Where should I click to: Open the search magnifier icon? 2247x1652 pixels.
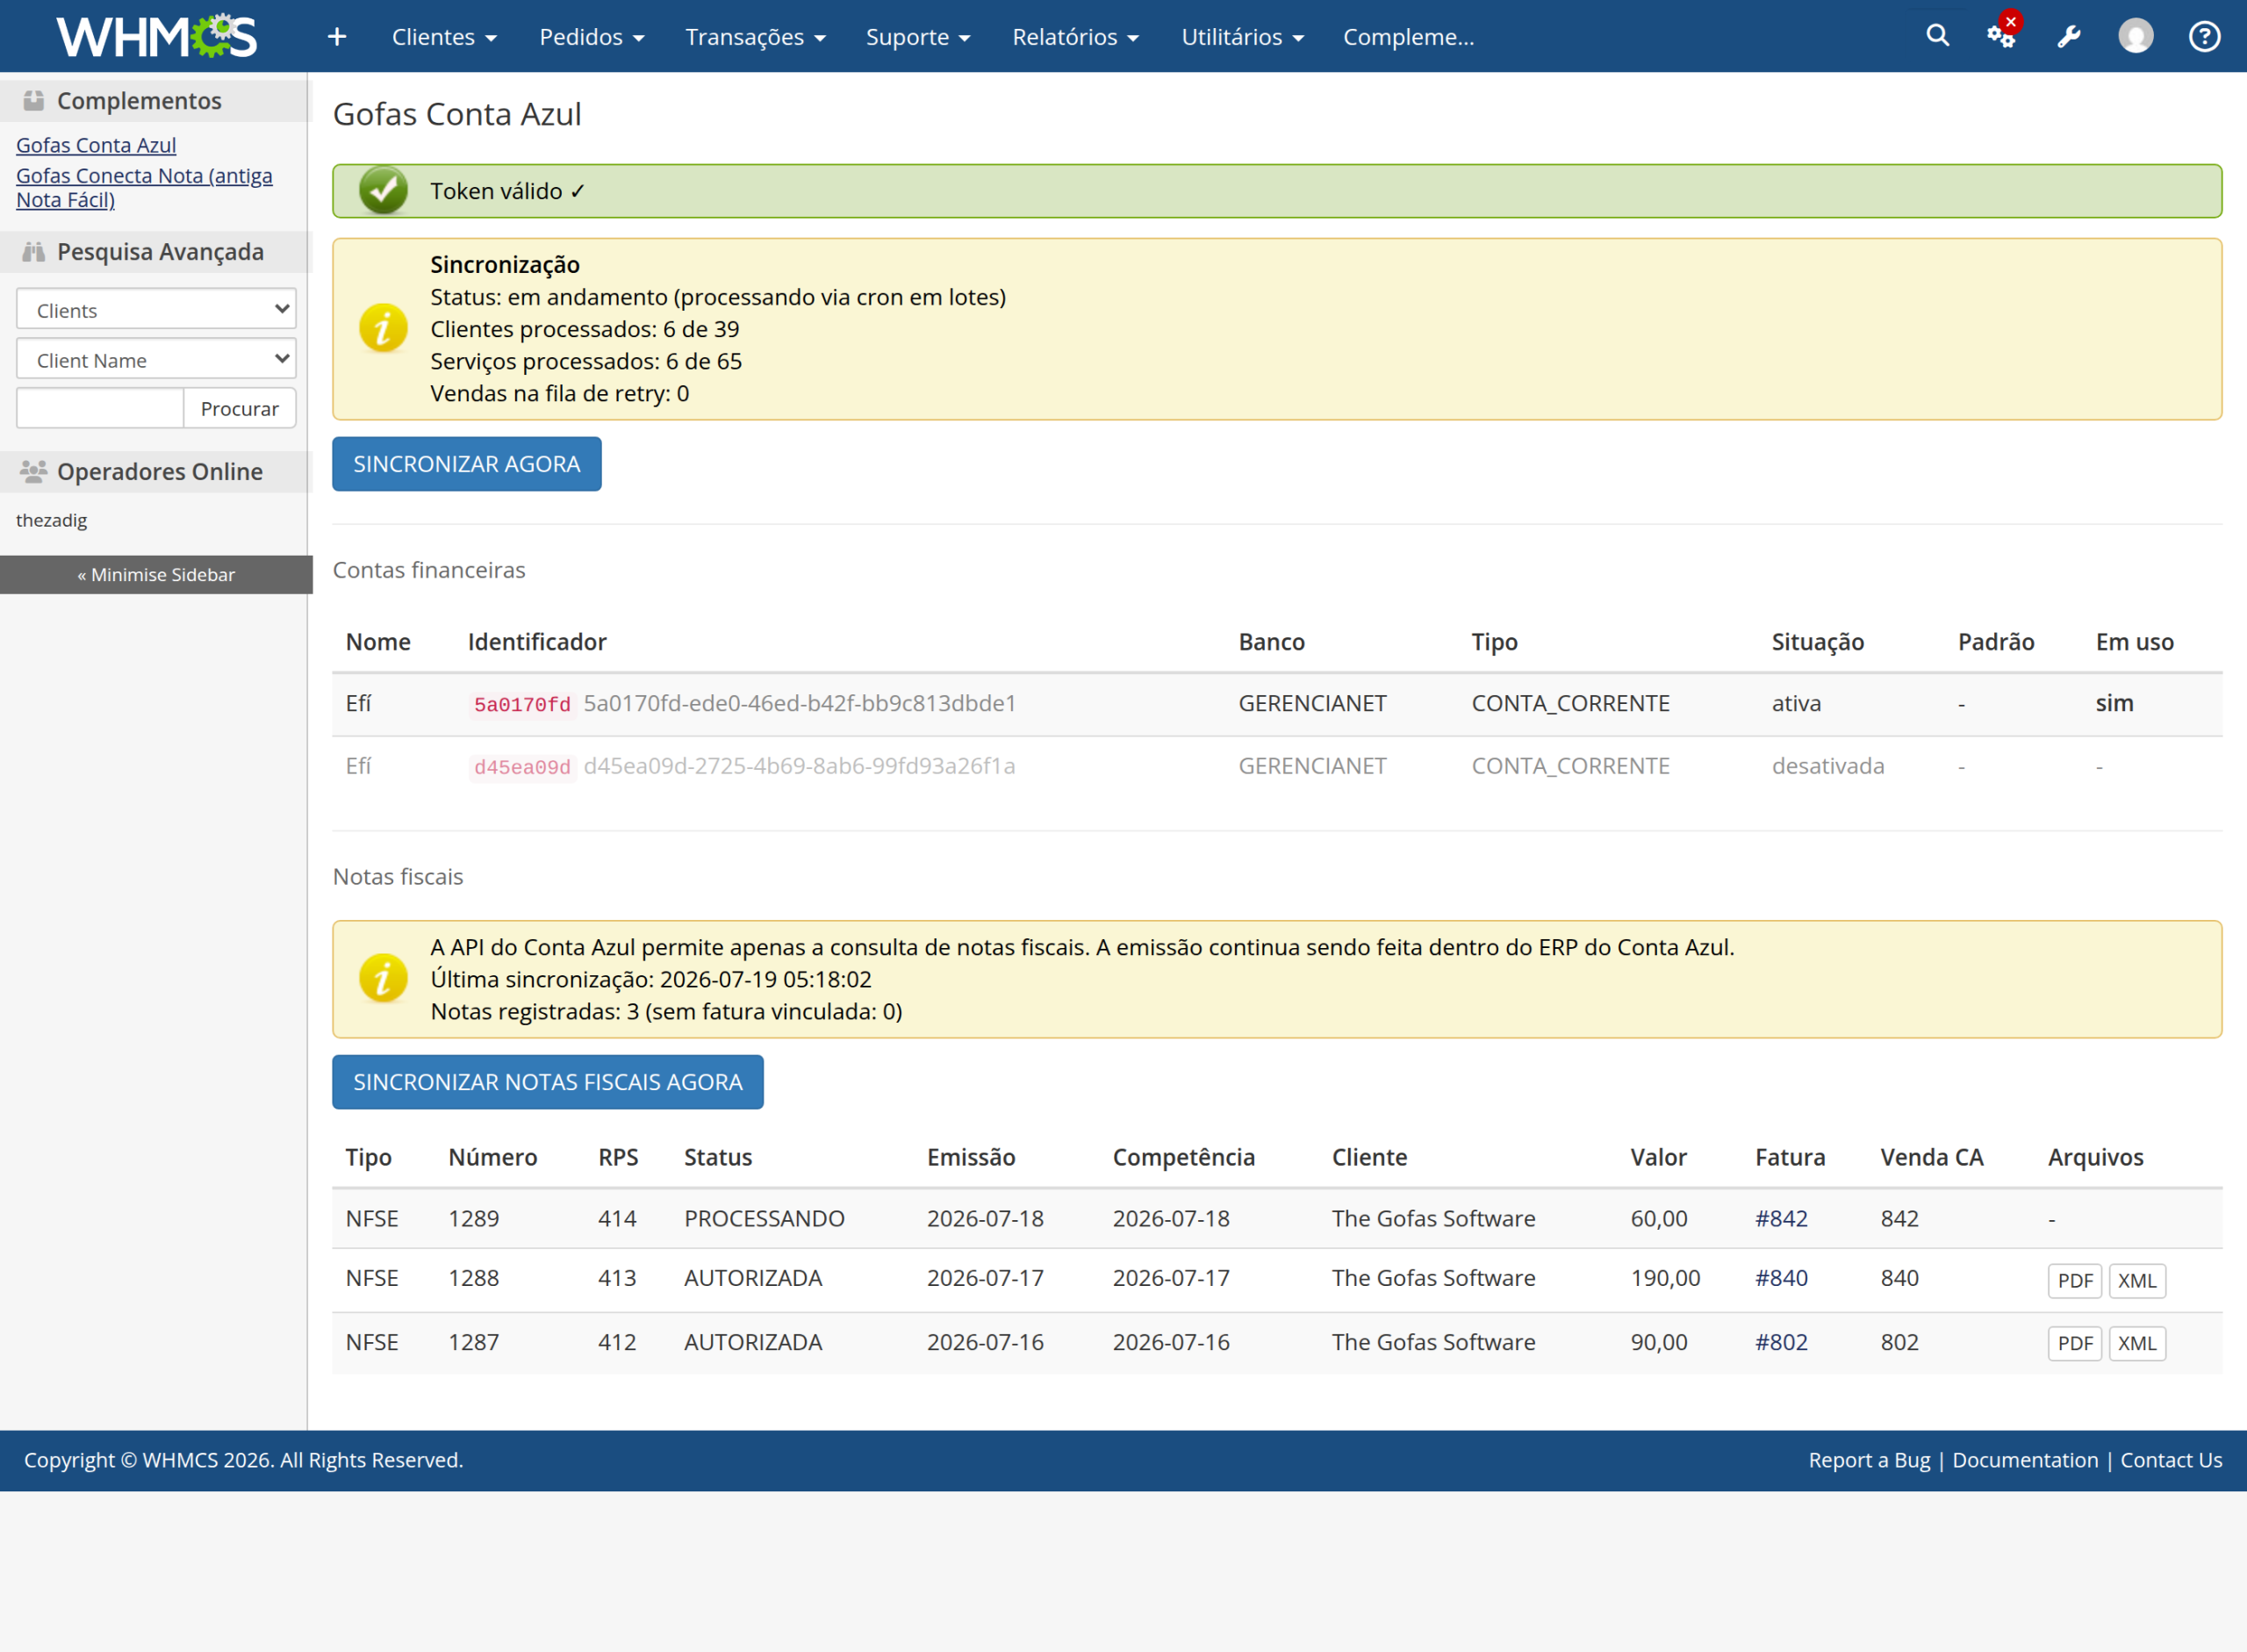click(1937, 36)
